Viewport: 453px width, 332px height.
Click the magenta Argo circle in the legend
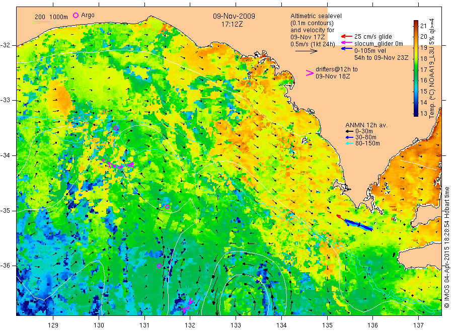(75, 16)
